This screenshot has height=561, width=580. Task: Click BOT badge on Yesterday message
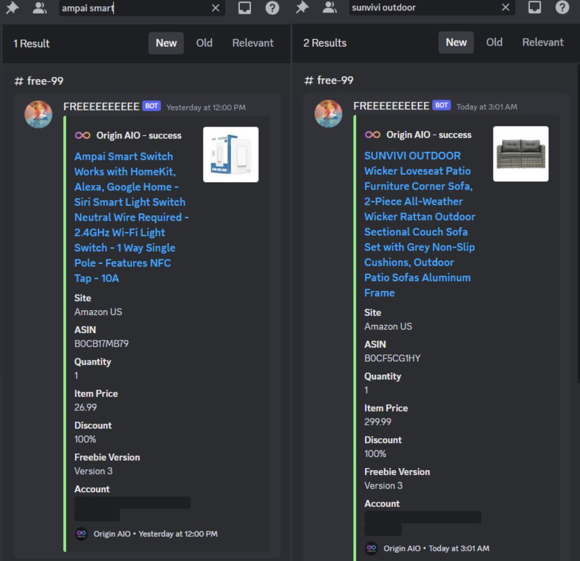151,106
